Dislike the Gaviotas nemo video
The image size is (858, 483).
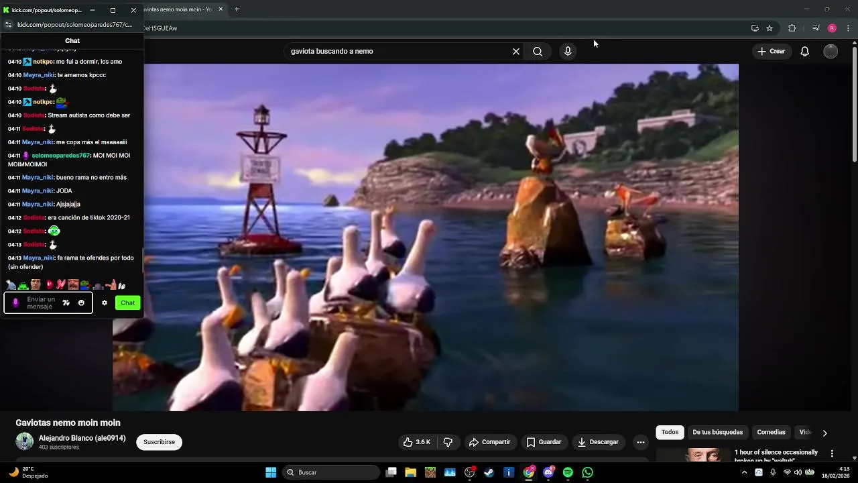tap(448, 442)
